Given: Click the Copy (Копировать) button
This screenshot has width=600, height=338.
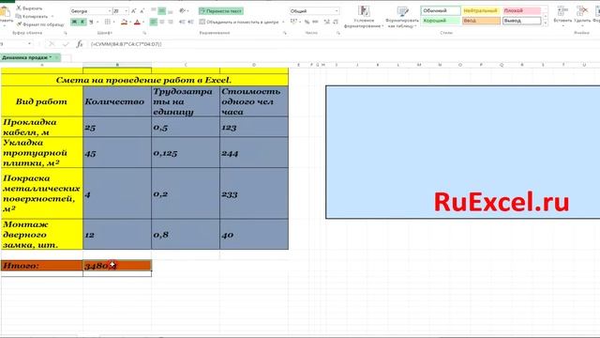Looking at the screenshot, I should click(32, 16).
